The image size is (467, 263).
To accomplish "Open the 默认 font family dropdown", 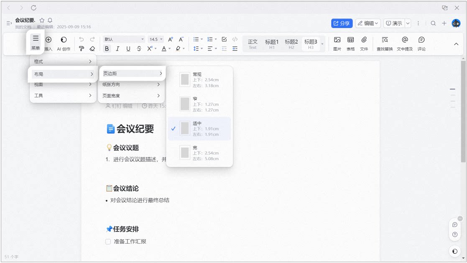I will pyautogui.click(x=124, y=39).
